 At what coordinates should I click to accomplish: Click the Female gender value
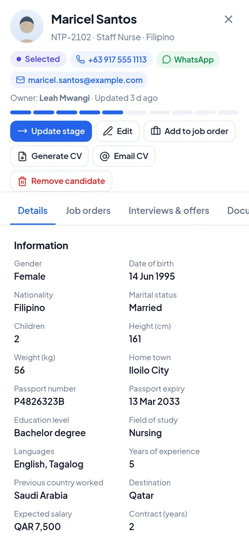[30, 277]
